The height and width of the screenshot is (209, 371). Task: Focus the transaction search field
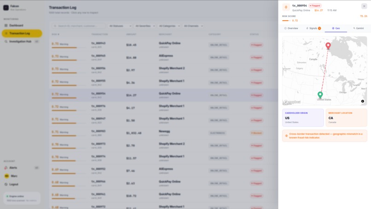tap(79, 26)
